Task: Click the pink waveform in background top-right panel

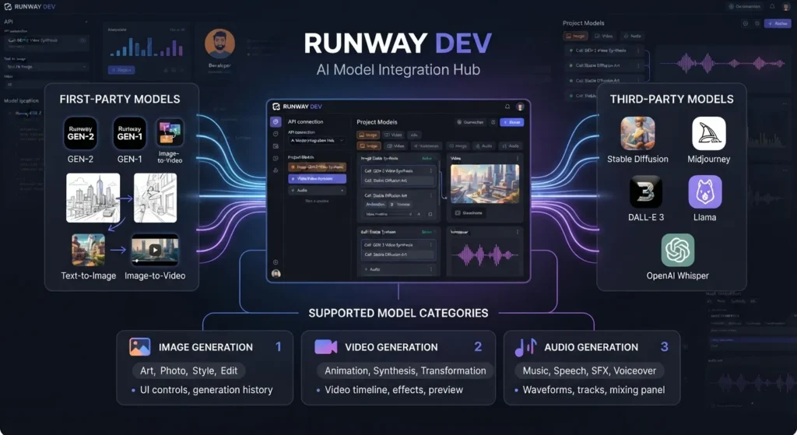Action: [723, 64]
